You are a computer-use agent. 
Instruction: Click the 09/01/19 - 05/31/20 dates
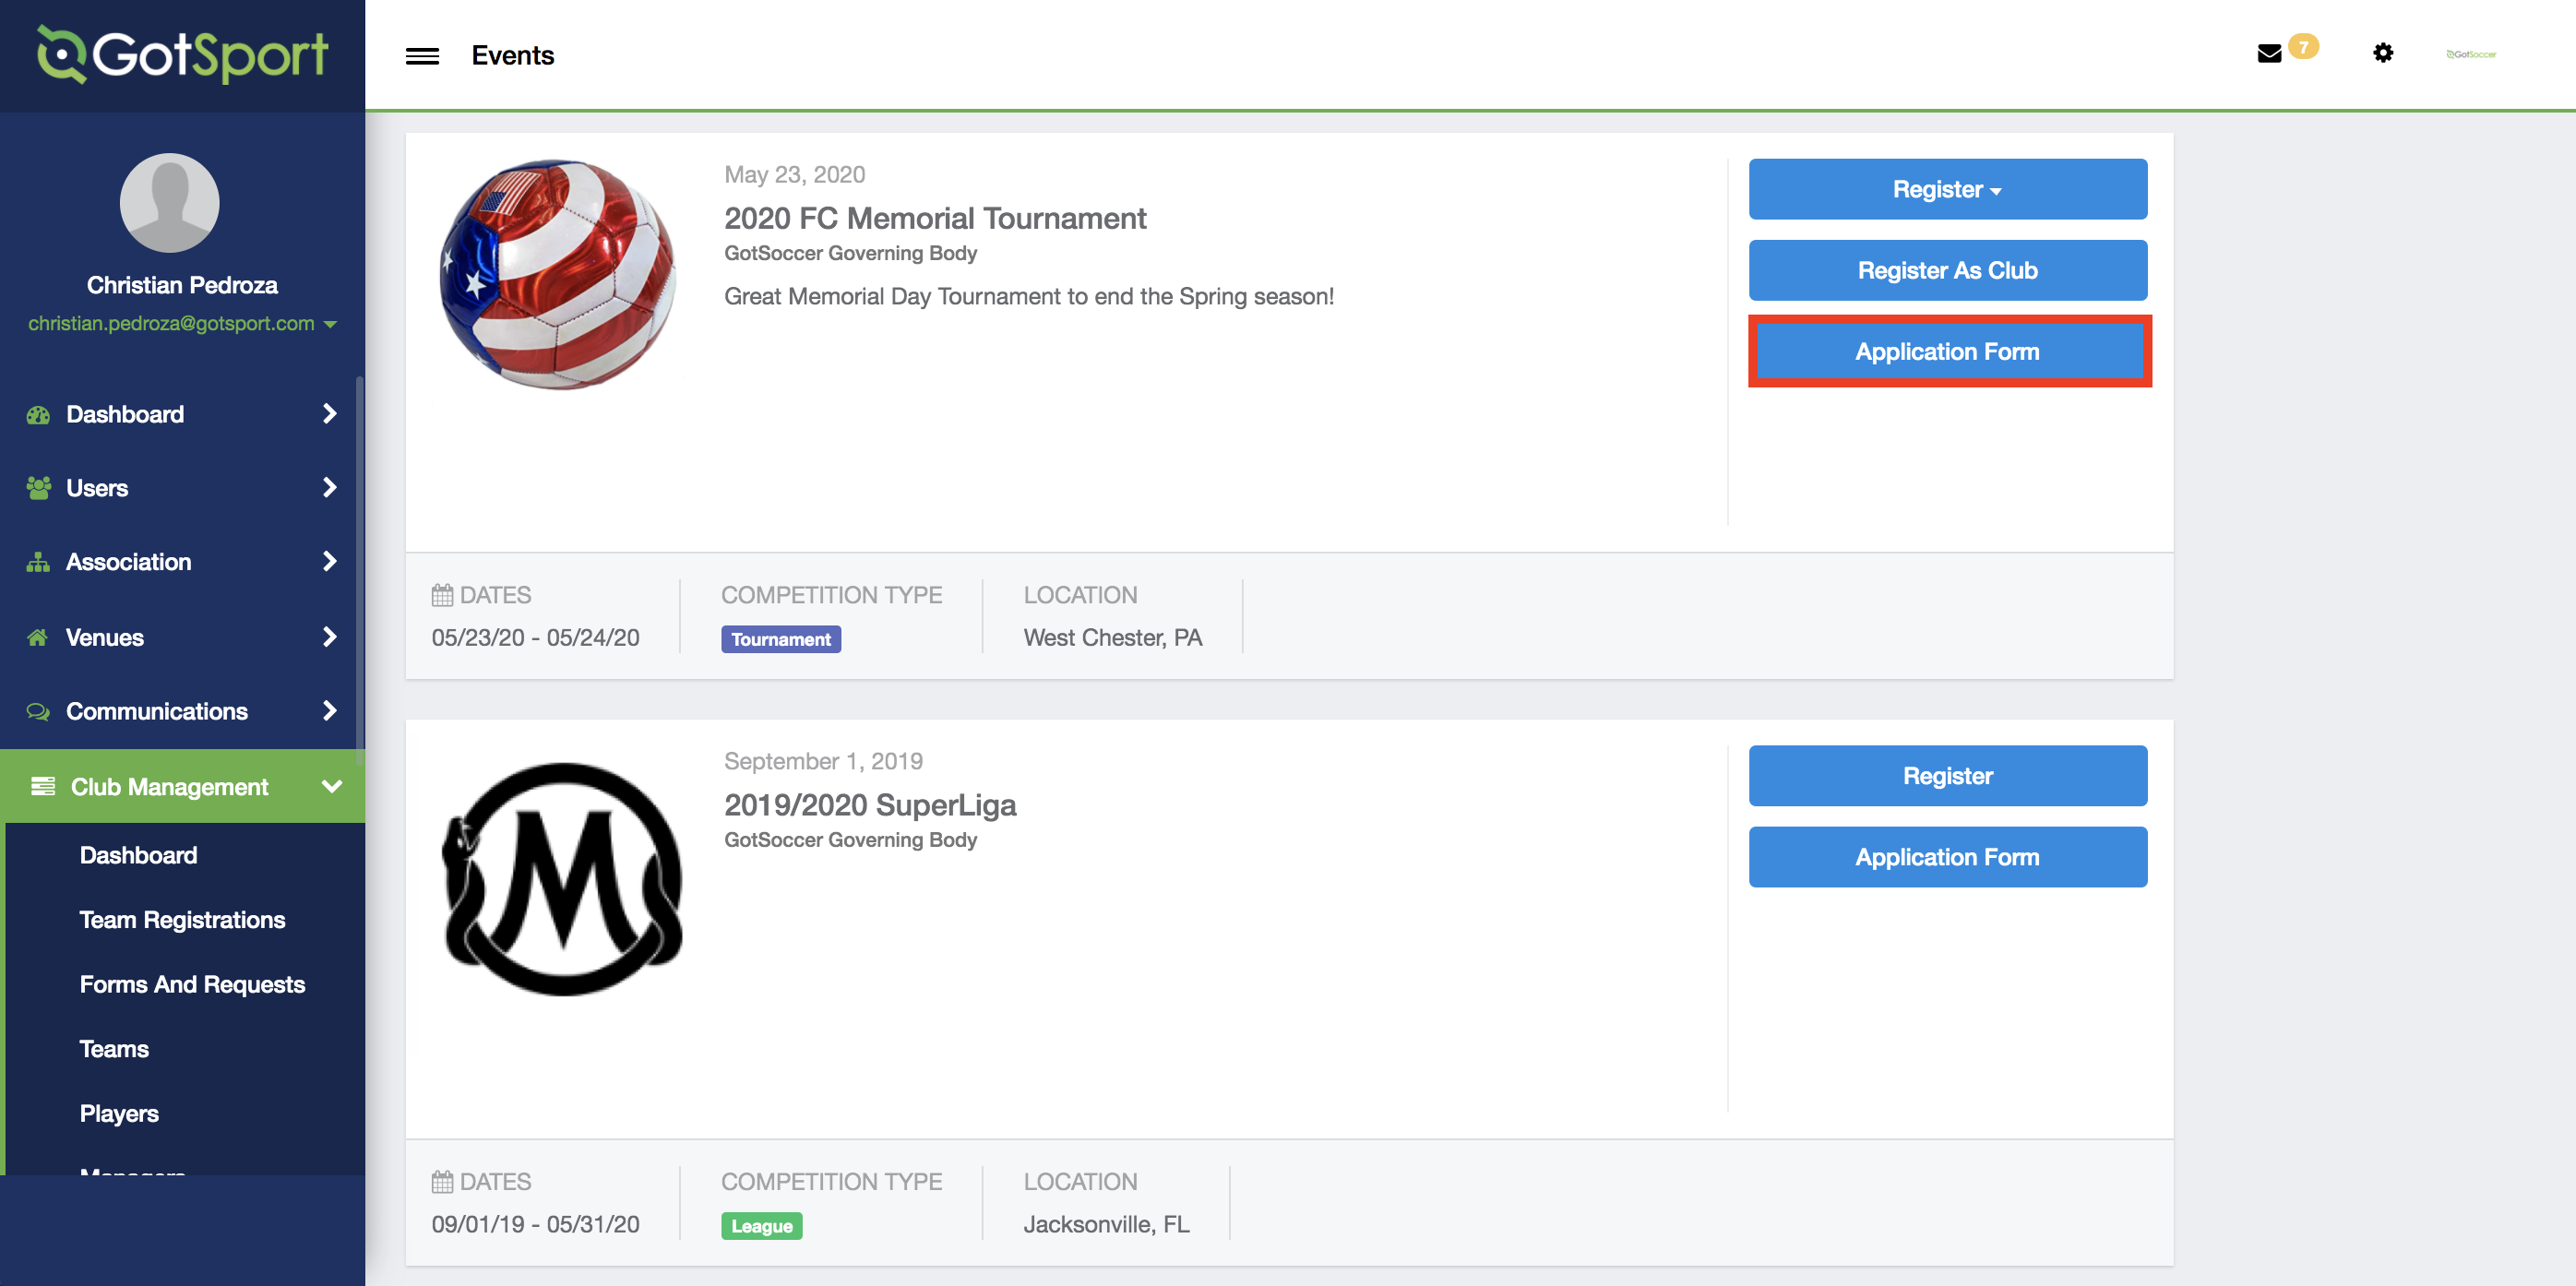click(x=535, y=1224)
